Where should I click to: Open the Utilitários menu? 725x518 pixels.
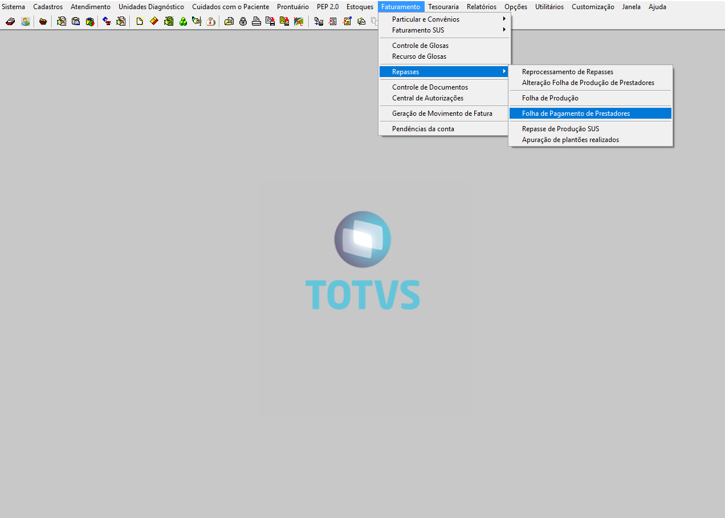click(549, 7)
